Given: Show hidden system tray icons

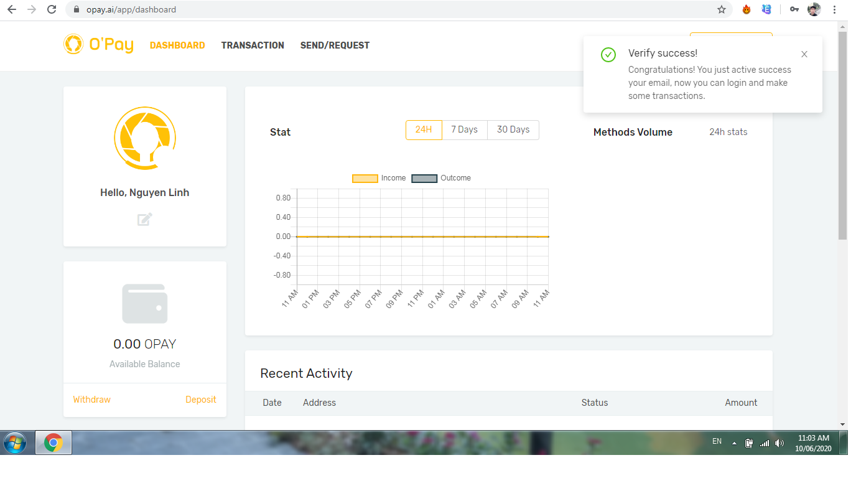Looking at the screenshot, I should 734,444.
